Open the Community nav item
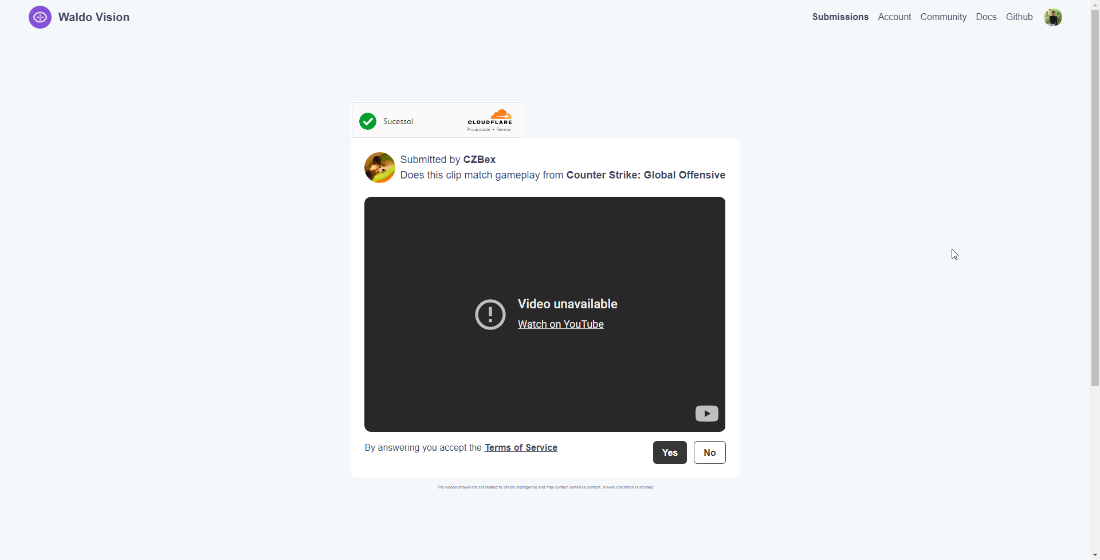The image size is (1100, 560). [x=944, y=17]
